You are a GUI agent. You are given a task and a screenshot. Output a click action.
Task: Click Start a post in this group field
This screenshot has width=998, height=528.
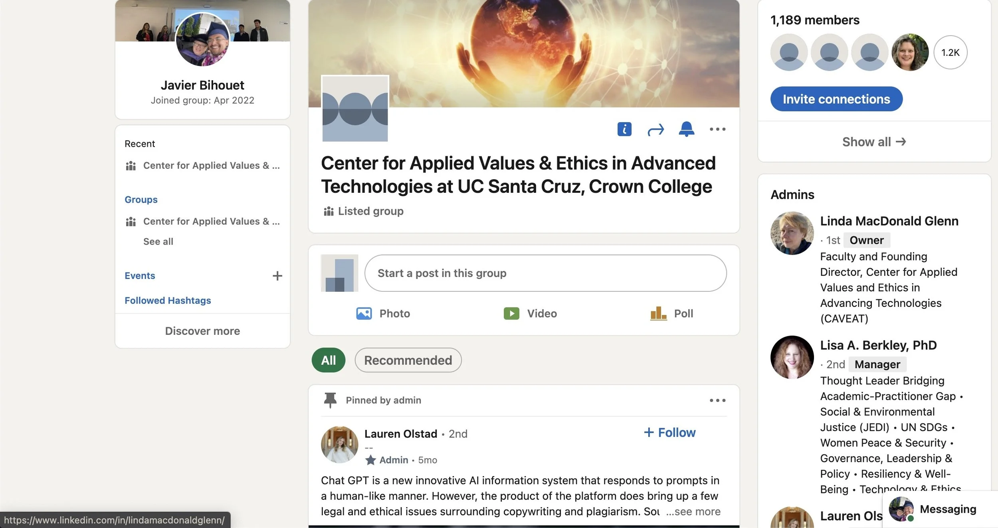545,273
